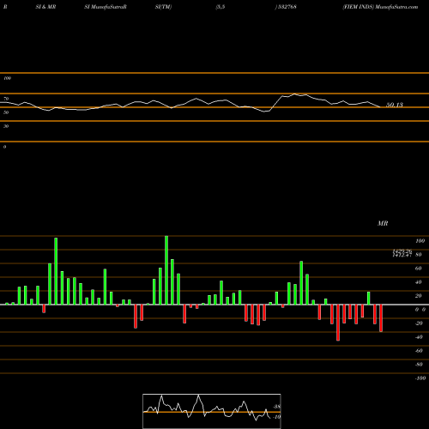The image size is (429, 429).
Task: Click the RSI axis label 50
Action: point(6,112)
